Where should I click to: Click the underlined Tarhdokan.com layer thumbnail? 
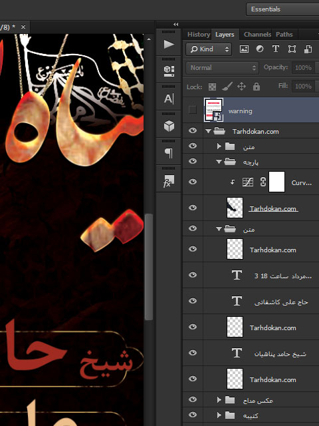[x=235, y=208]
